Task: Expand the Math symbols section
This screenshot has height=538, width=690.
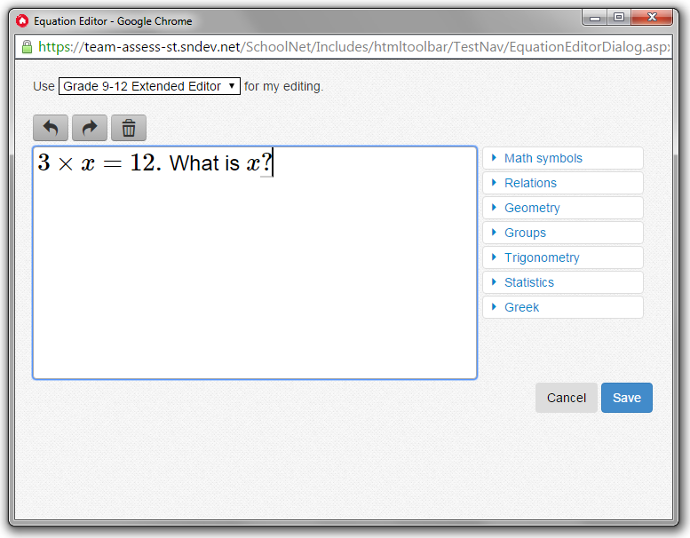Action: click(x=562, y=158)
